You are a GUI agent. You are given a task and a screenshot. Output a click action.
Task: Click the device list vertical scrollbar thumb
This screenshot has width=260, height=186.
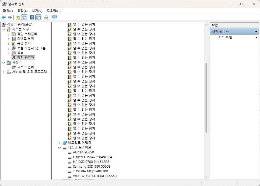pos(206,98)
